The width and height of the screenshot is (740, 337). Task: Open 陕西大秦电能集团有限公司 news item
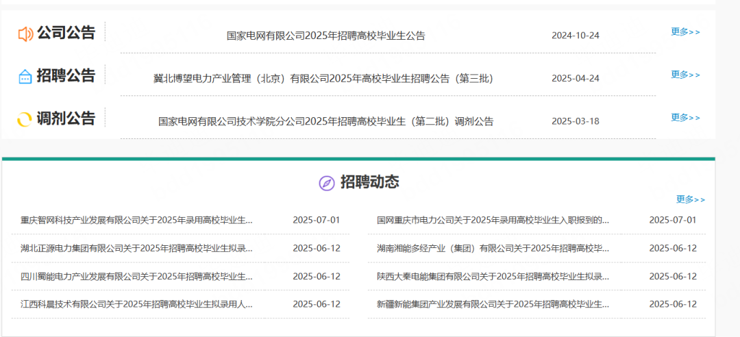(x=493, y=276)
